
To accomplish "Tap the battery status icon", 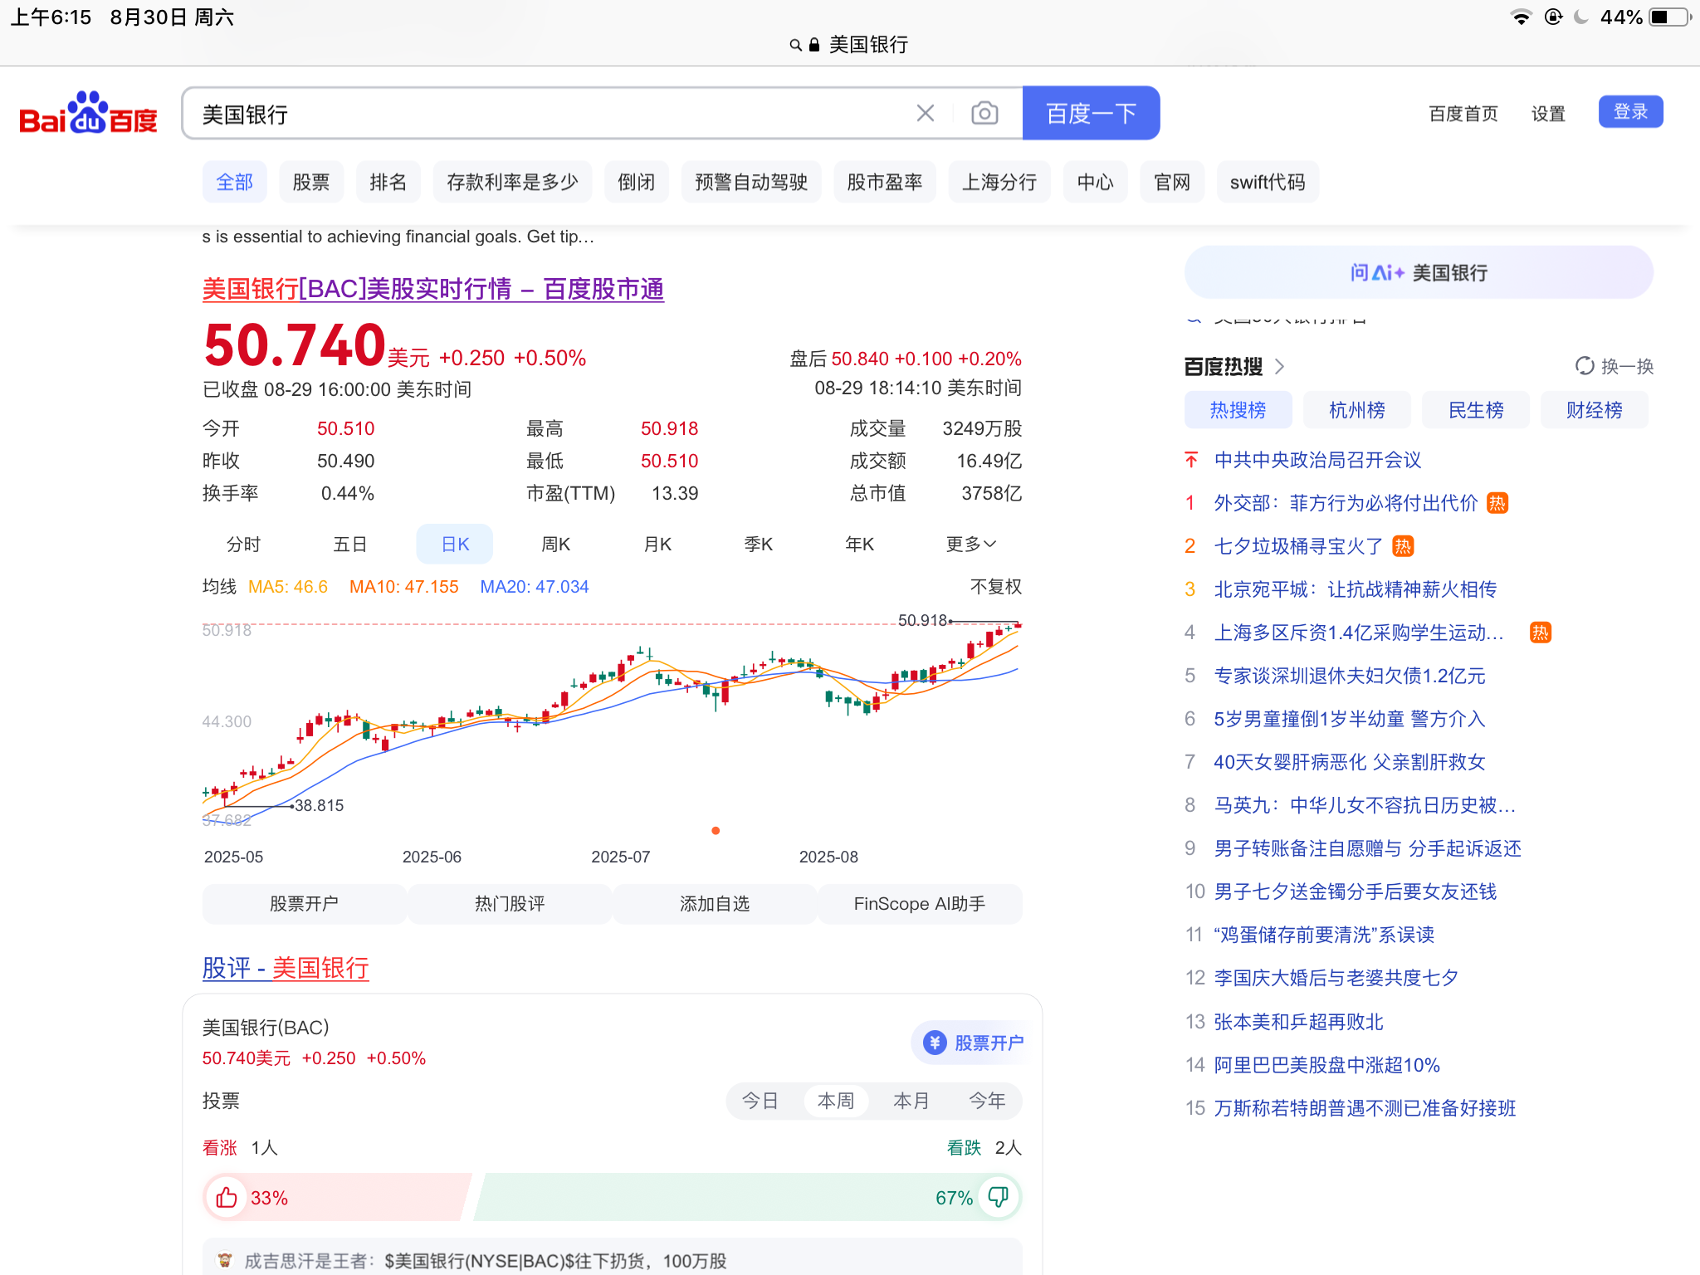I will coord(1670,17).
